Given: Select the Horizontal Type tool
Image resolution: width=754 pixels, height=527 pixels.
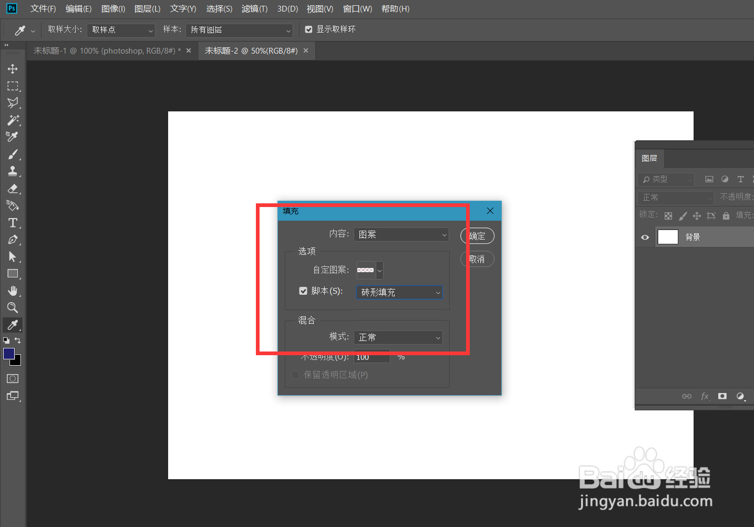Looking at the screenshot, I should tap(13, 223).
